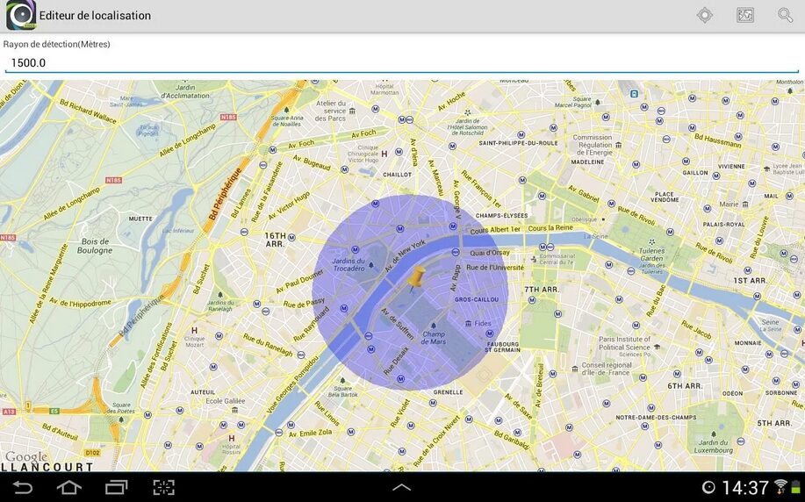
Task: Tap the app logo in title bar
Action: pyautogui.click(x=20, y=16)
